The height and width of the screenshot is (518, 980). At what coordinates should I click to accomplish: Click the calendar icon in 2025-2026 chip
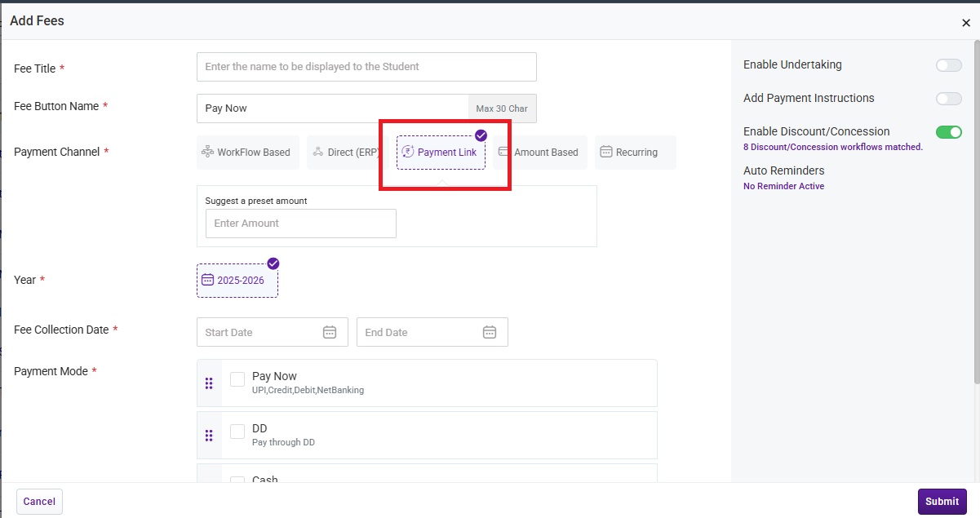pyautogui.click(x=208, y=280)
